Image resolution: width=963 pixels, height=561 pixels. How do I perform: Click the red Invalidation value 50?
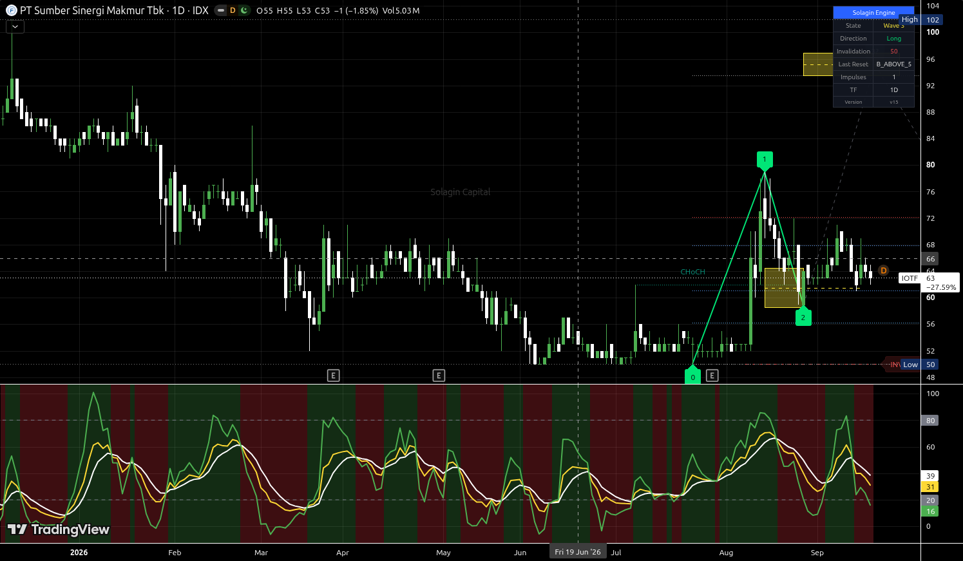[893, 52]
